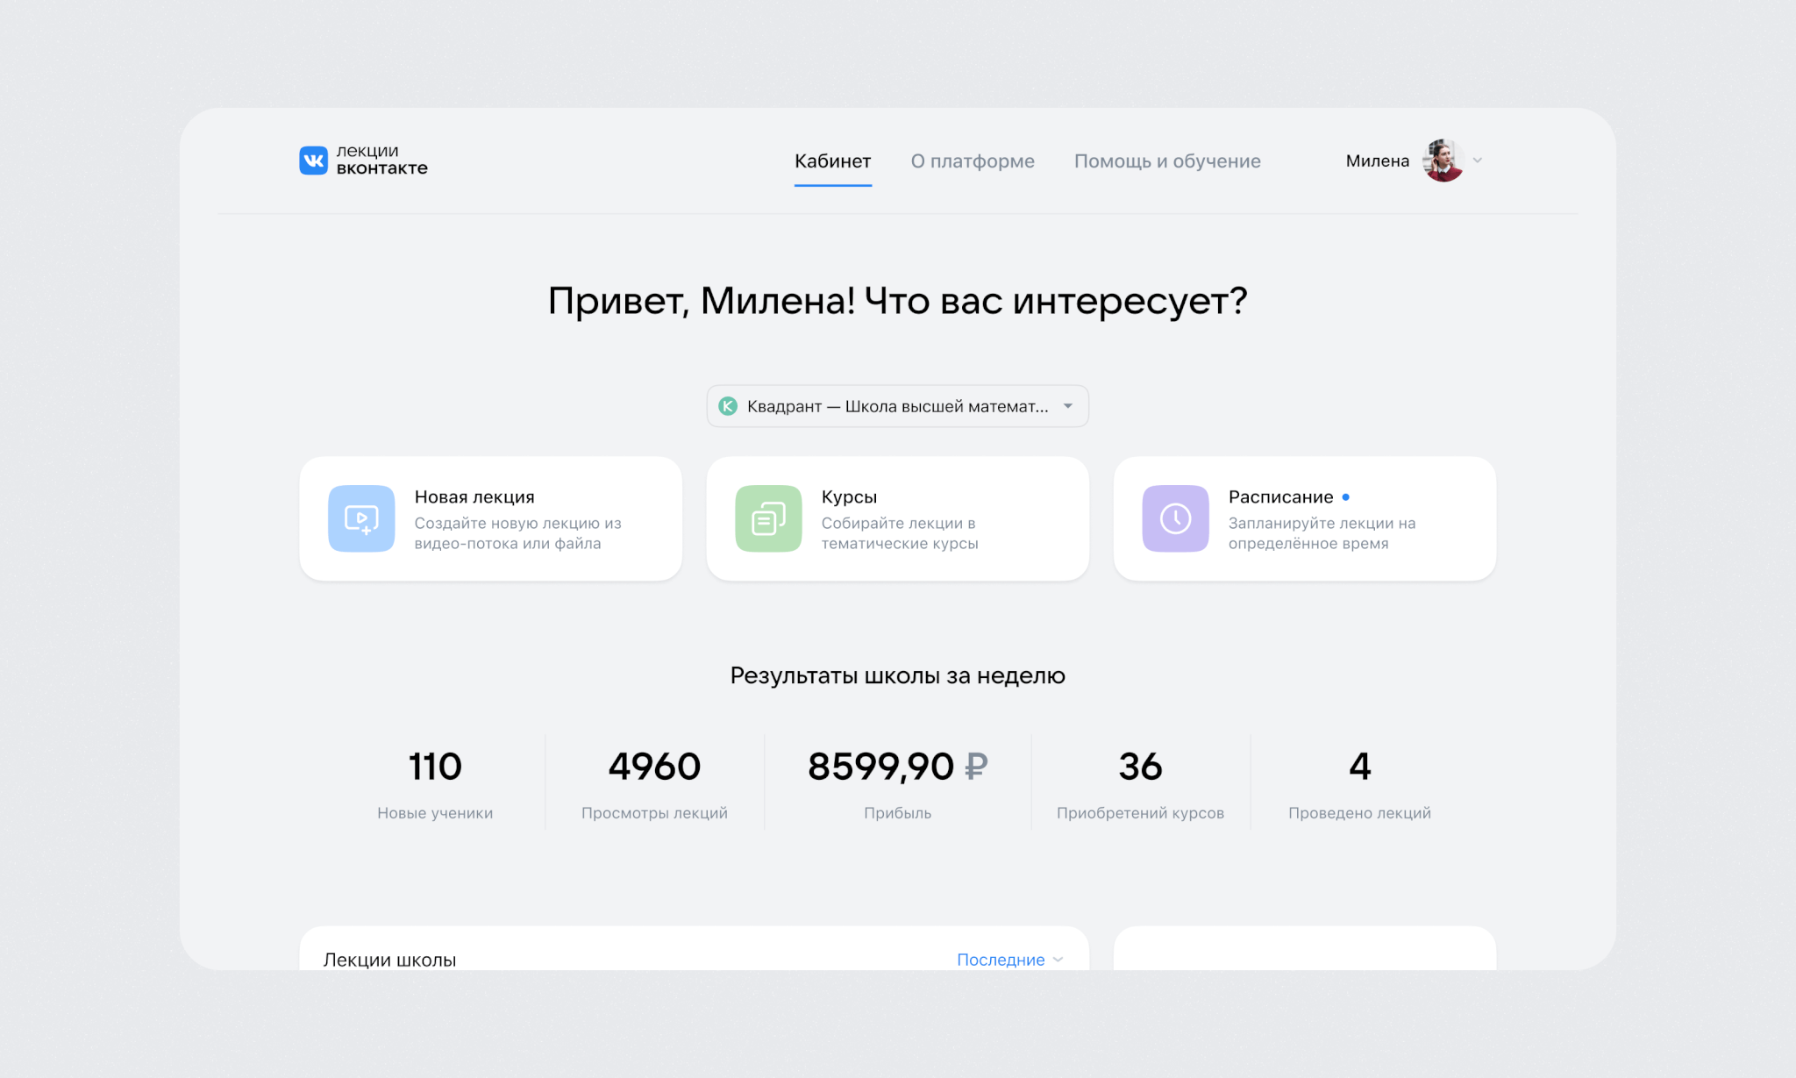1796x1078 pixels.
Task: Click the green K school badge icon
Action: point(728,406)
